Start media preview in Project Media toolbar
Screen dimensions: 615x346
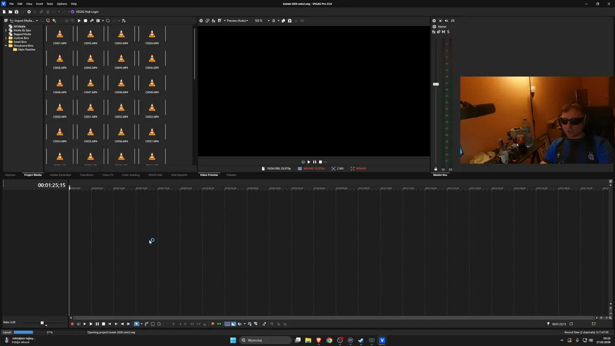(x=79, y=21)
